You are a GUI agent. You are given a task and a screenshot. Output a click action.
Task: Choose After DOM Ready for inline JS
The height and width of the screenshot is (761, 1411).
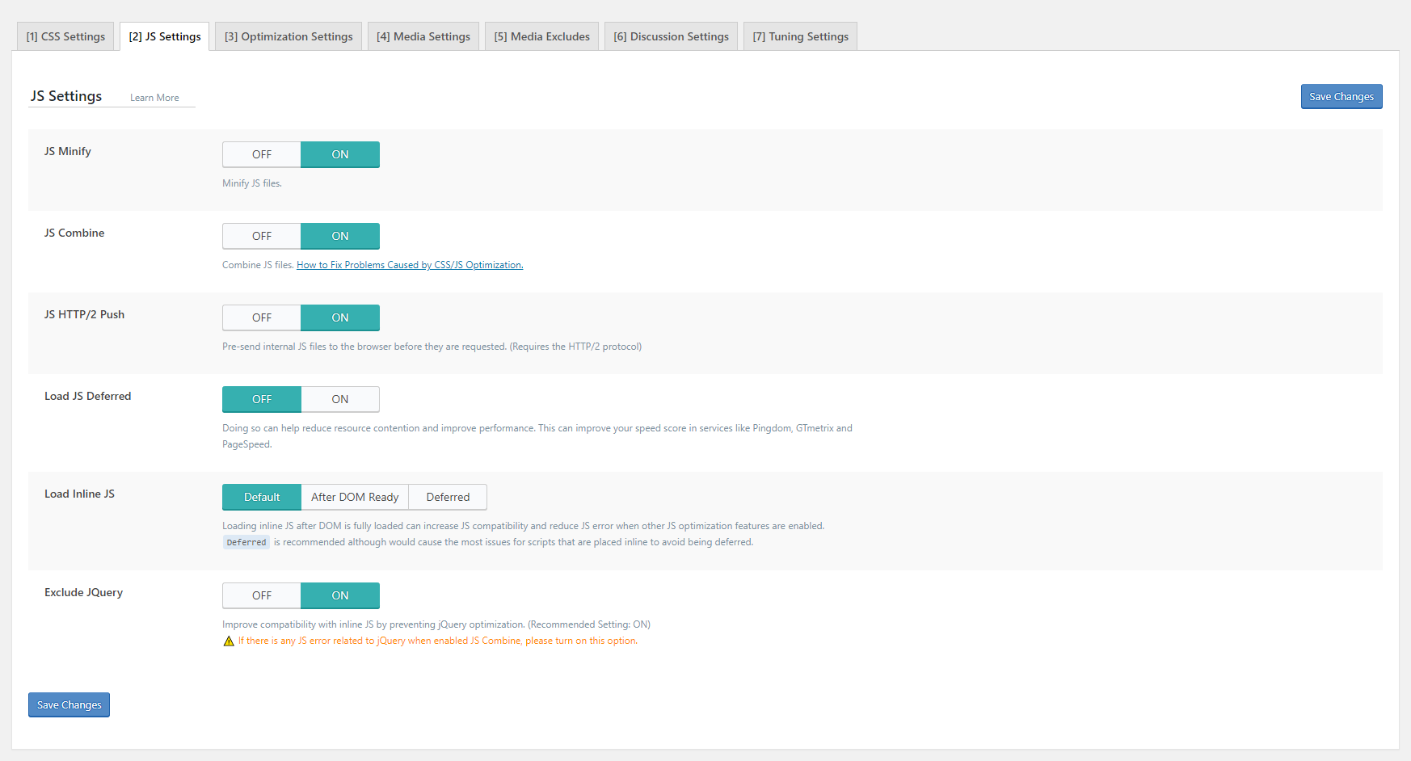coord(355,497)
